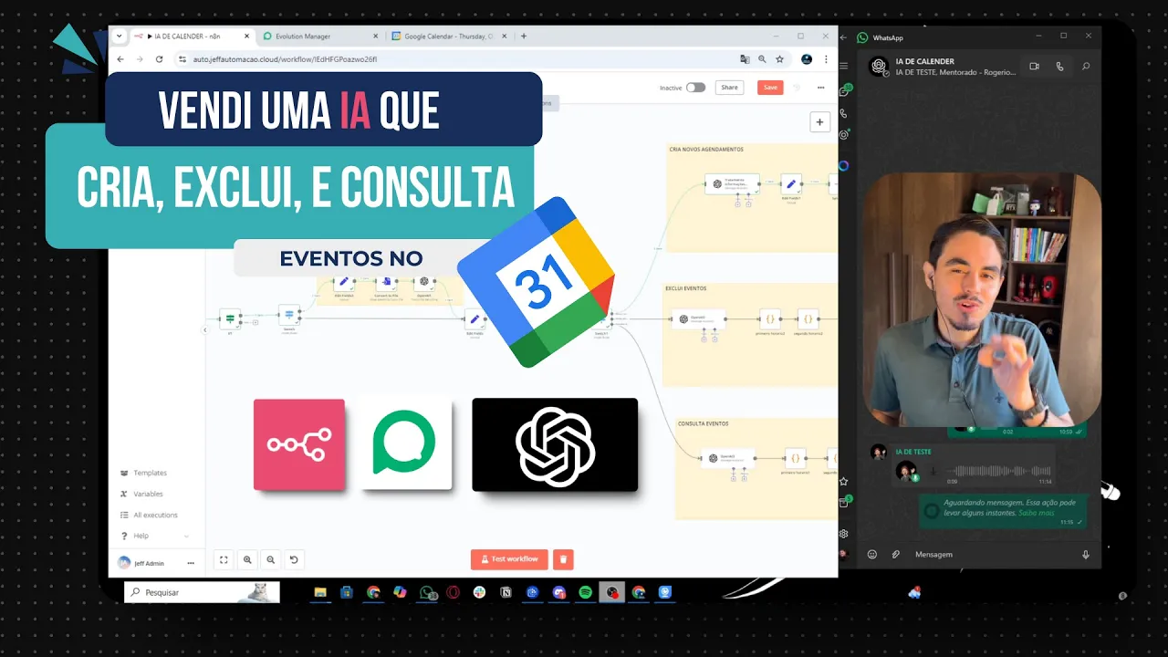This screenshot has width=1168, height=657.
Task: Delete execution with trash button
Action: [563, 559]
